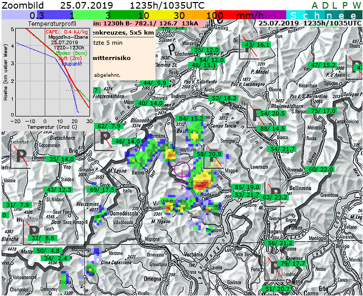Select station label '48/ 15.1'

[x=203, y=65]
